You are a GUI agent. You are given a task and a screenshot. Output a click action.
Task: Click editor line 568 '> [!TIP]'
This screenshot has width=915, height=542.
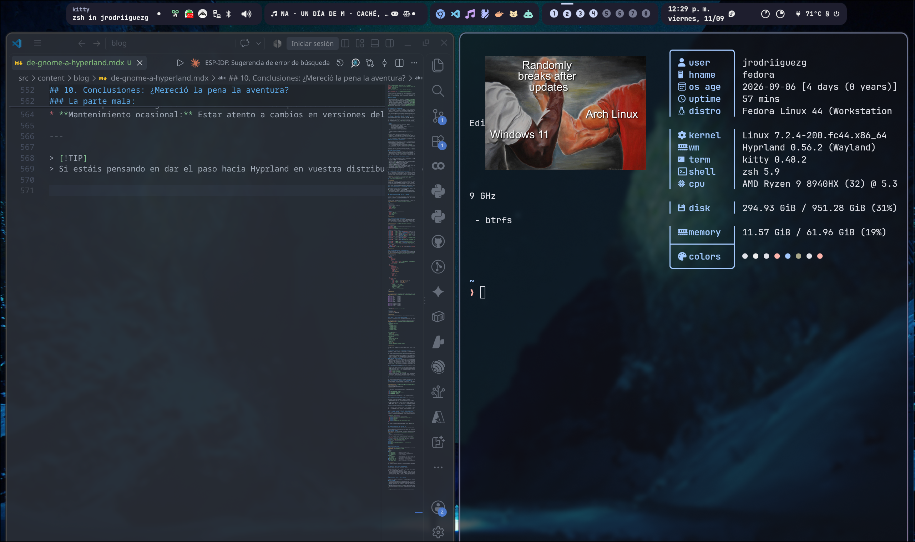point(68,158)
